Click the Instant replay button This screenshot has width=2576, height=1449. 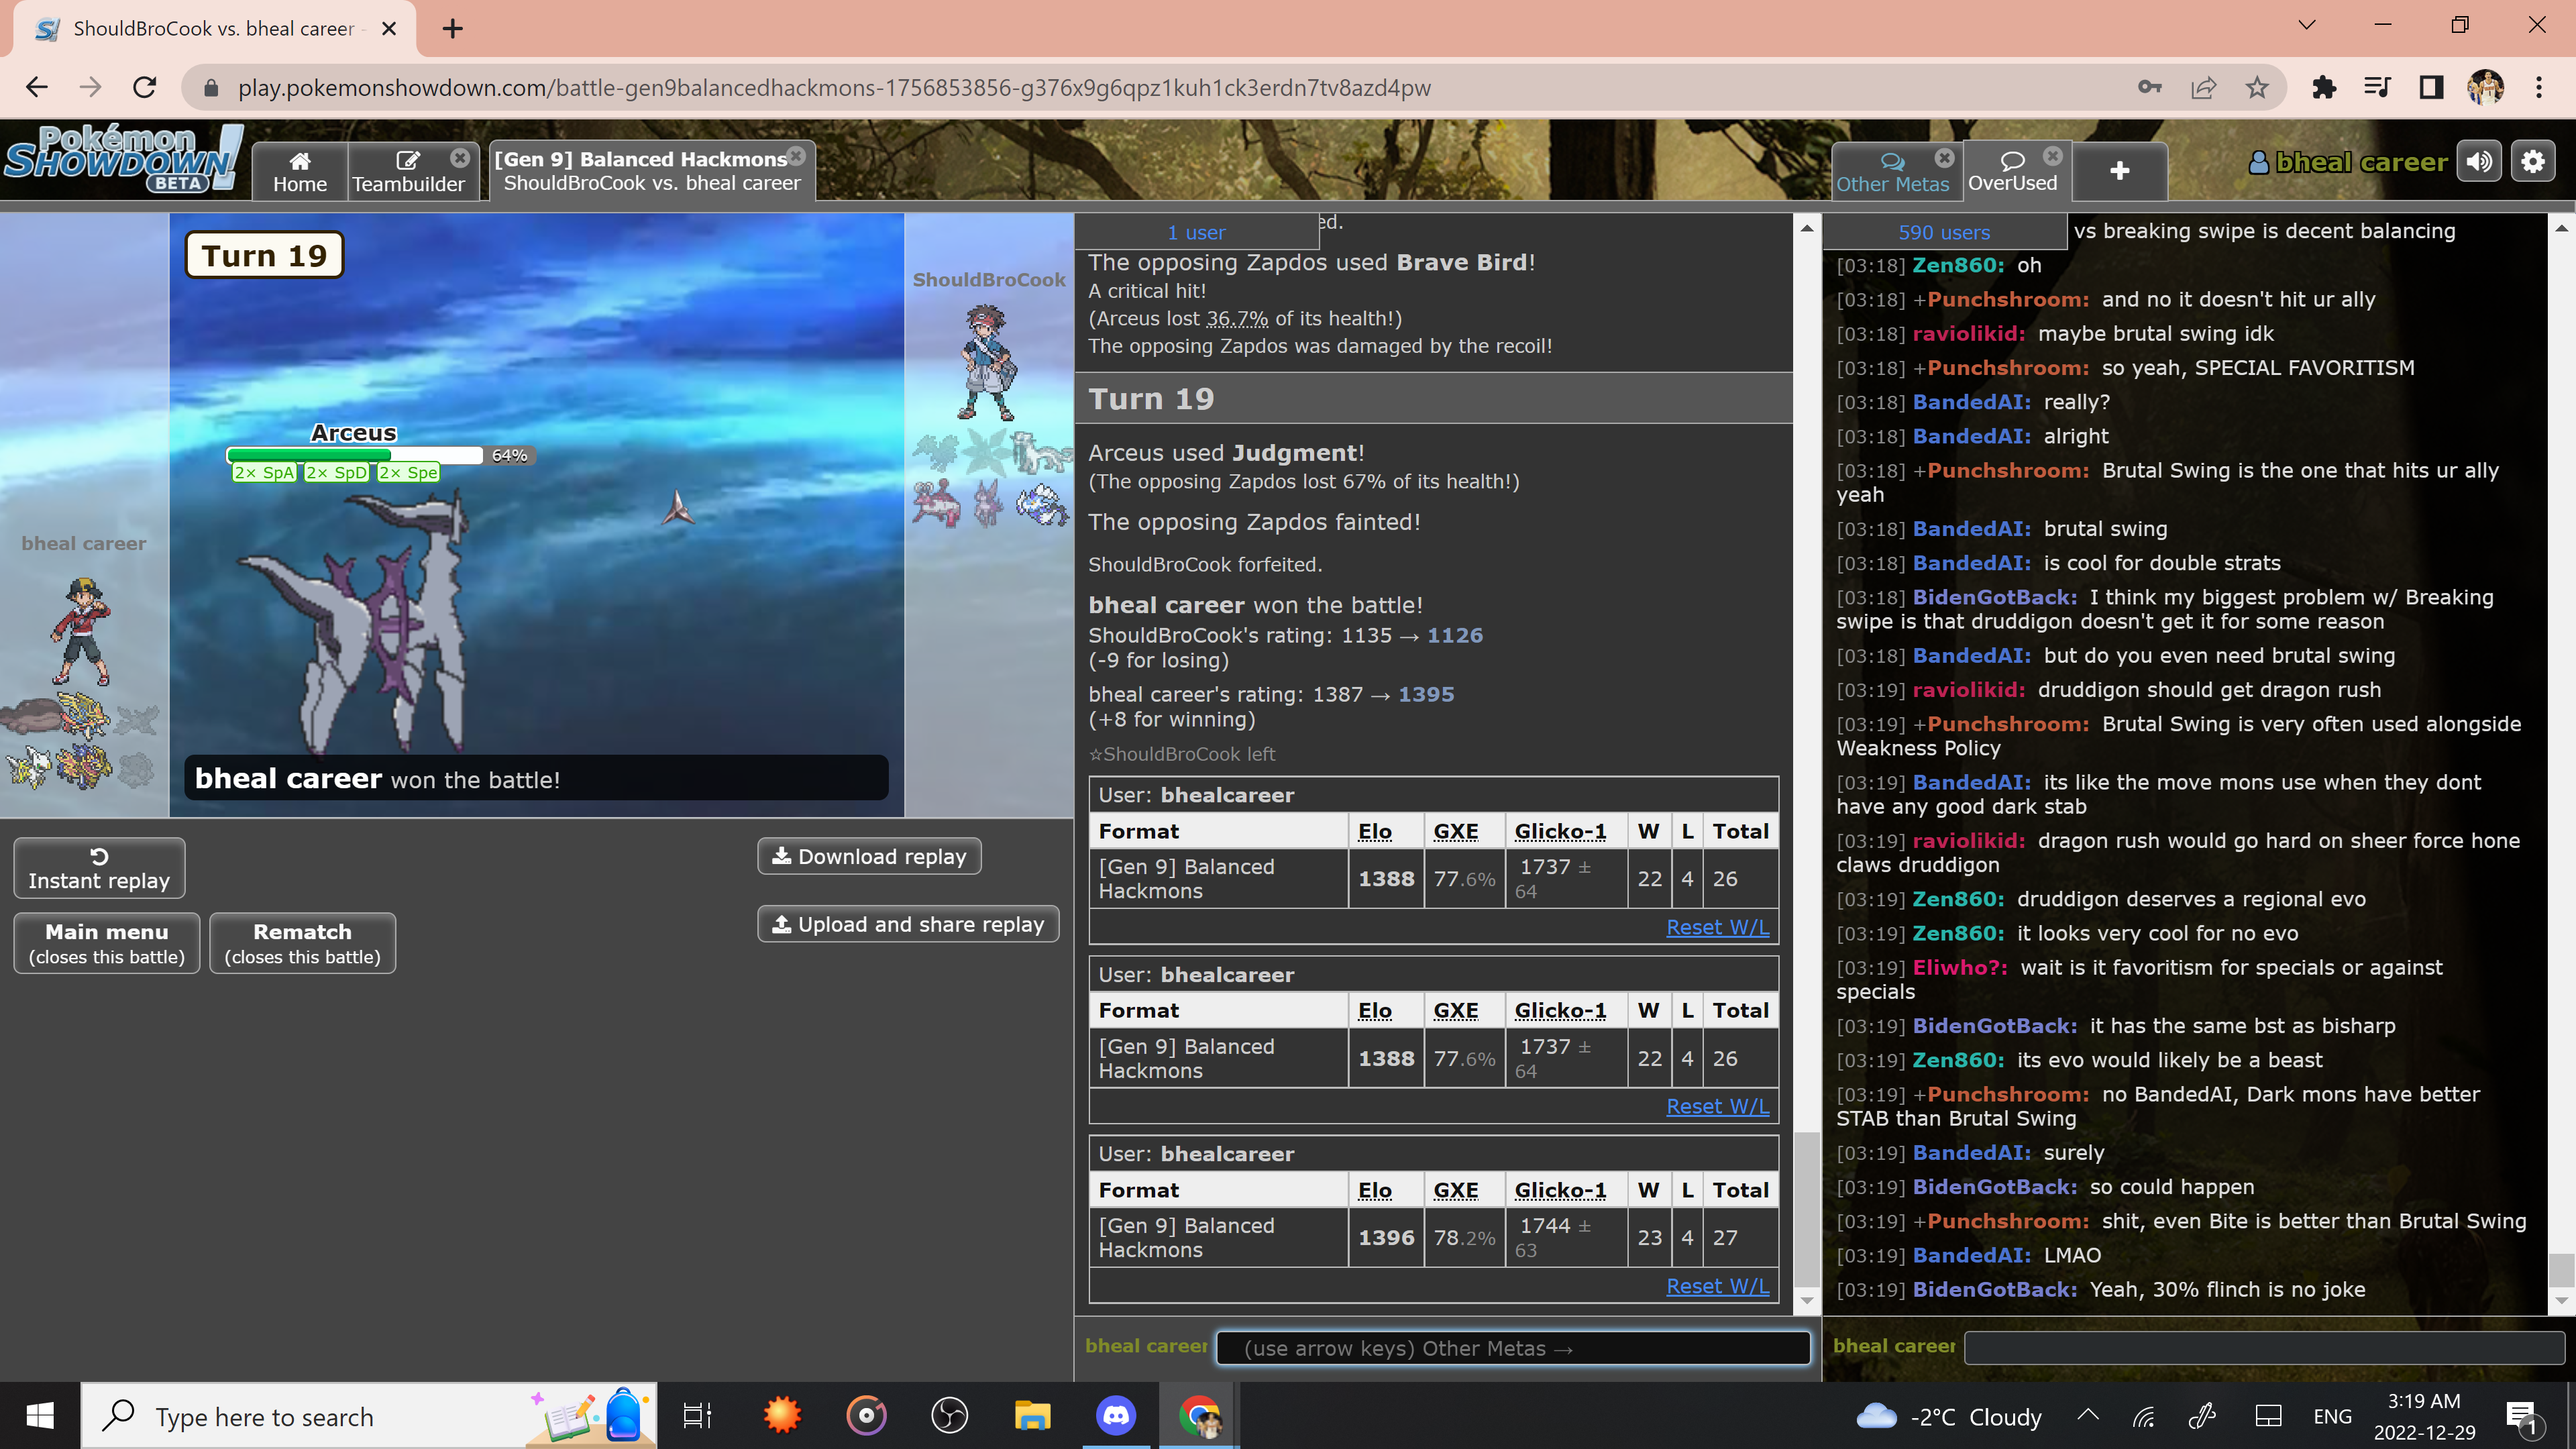99,868
